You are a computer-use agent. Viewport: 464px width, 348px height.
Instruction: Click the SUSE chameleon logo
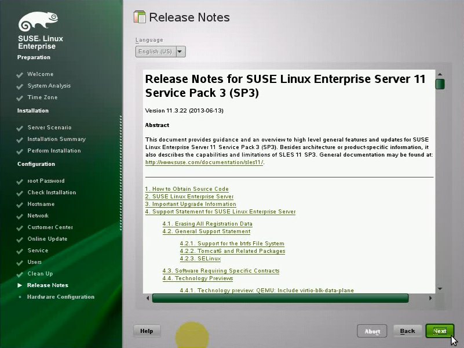pyautogui.click(x=38, y=21)
